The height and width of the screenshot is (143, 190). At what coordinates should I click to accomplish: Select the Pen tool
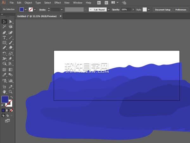pos(4,32)
